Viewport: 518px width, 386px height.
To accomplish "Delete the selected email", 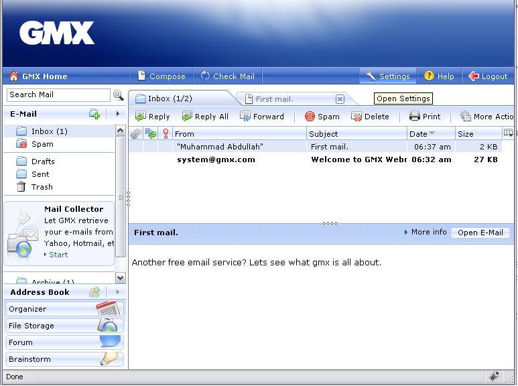I will 370,117.
